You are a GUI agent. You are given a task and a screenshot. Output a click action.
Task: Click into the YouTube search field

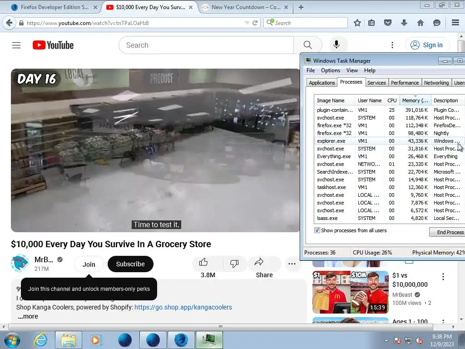pos(207,45)
